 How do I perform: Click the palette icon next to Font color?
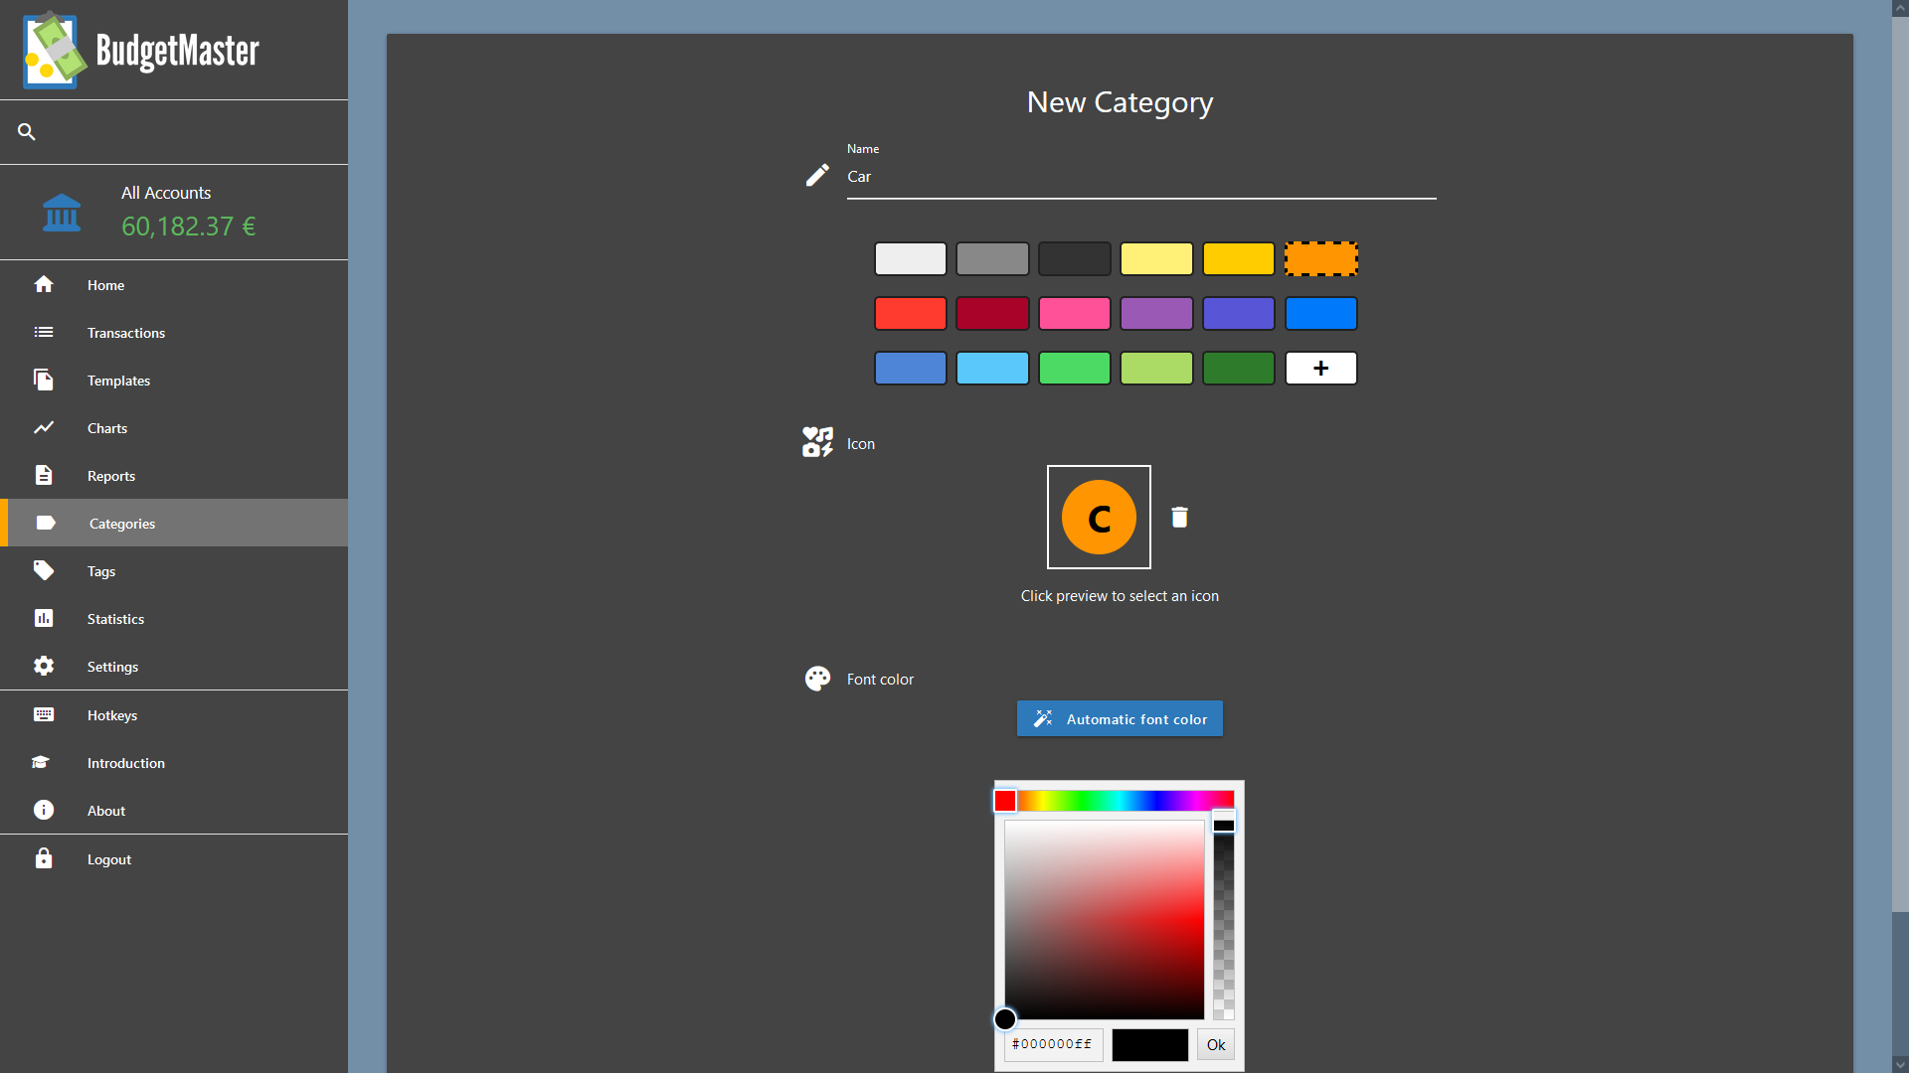click(817, 679)
